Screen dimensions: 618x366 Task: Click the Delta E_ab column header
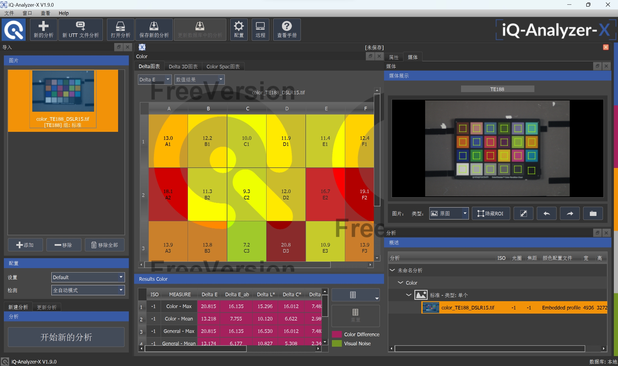tap(237, 294)
